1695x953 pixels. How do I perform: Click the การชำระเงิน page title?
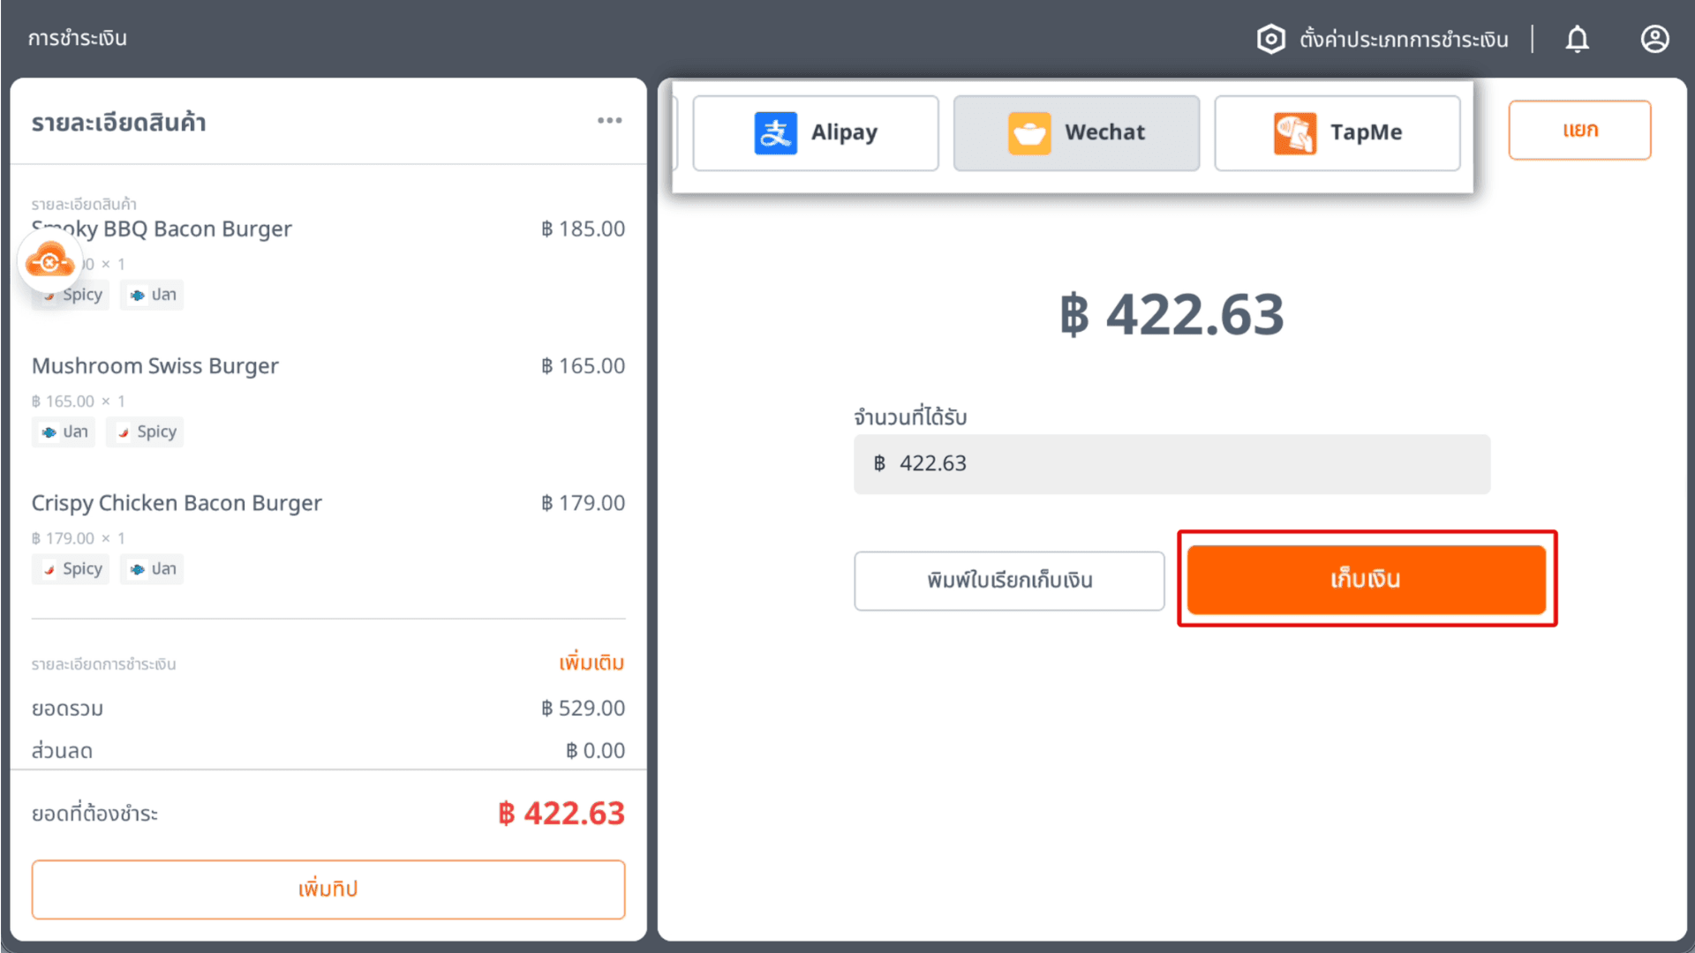coord(78,38)
